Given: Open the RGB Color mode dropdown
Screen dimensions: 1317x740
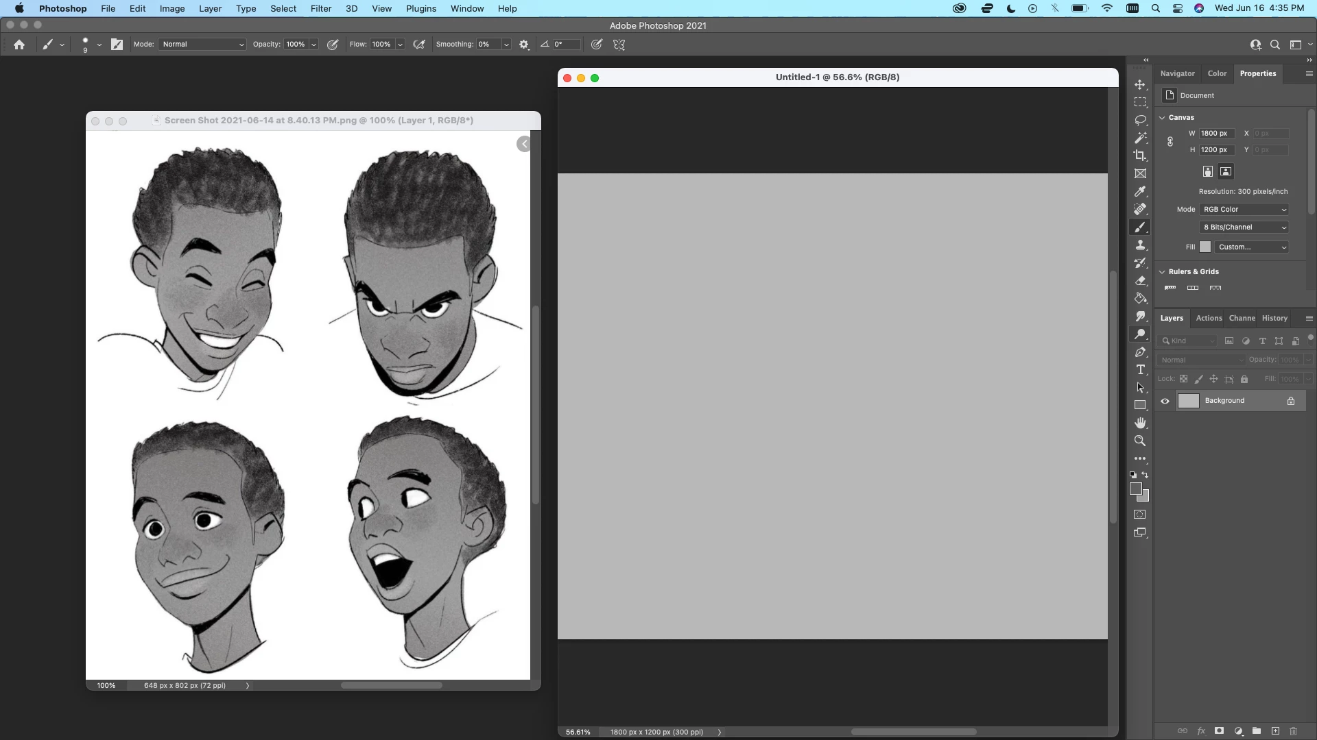Looking at the screenshot, I should (1244, 210).
